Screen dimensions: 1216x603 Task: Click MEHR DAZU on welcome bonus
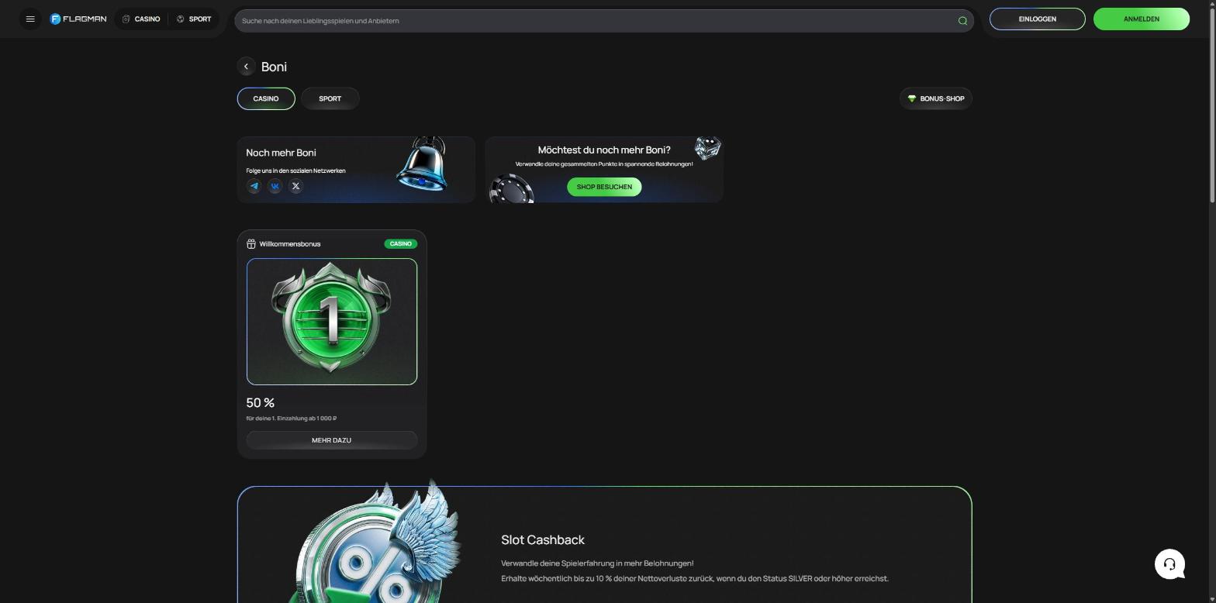[x=331, y=440]
